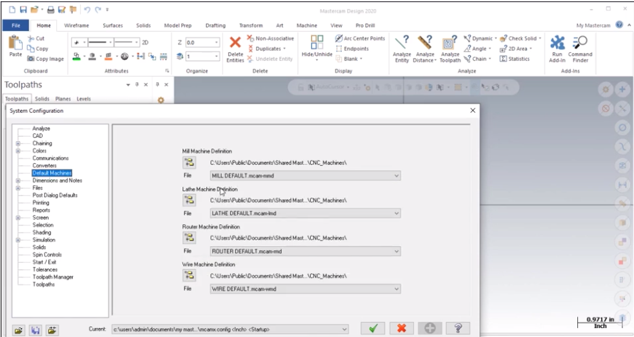
Task: Switch to the Levels panel tab
Action: click(83, 99)
